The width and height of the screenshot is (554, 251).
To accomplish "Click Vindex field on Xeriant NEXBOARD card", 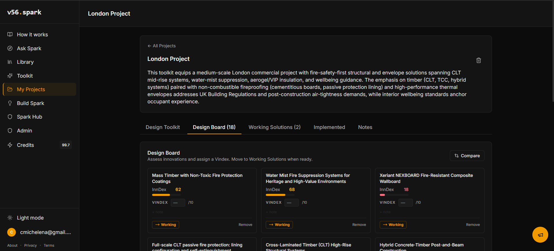I will [x=405, y=203].
